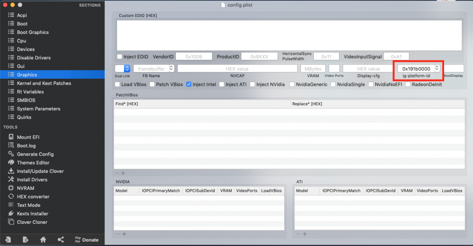
Task: Toggle the Patch VBios checkbox
Action: (x=152, y=84)
